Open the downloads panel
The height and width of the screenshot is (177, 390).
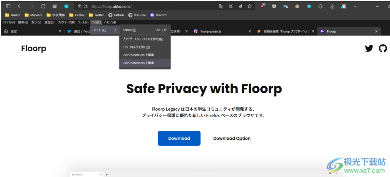click(x=332, y=6)
